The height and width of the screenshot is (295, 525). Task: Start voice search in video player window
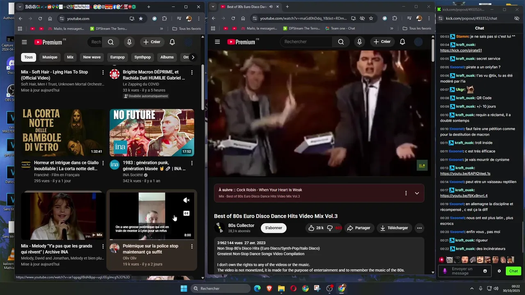point(359,42)
